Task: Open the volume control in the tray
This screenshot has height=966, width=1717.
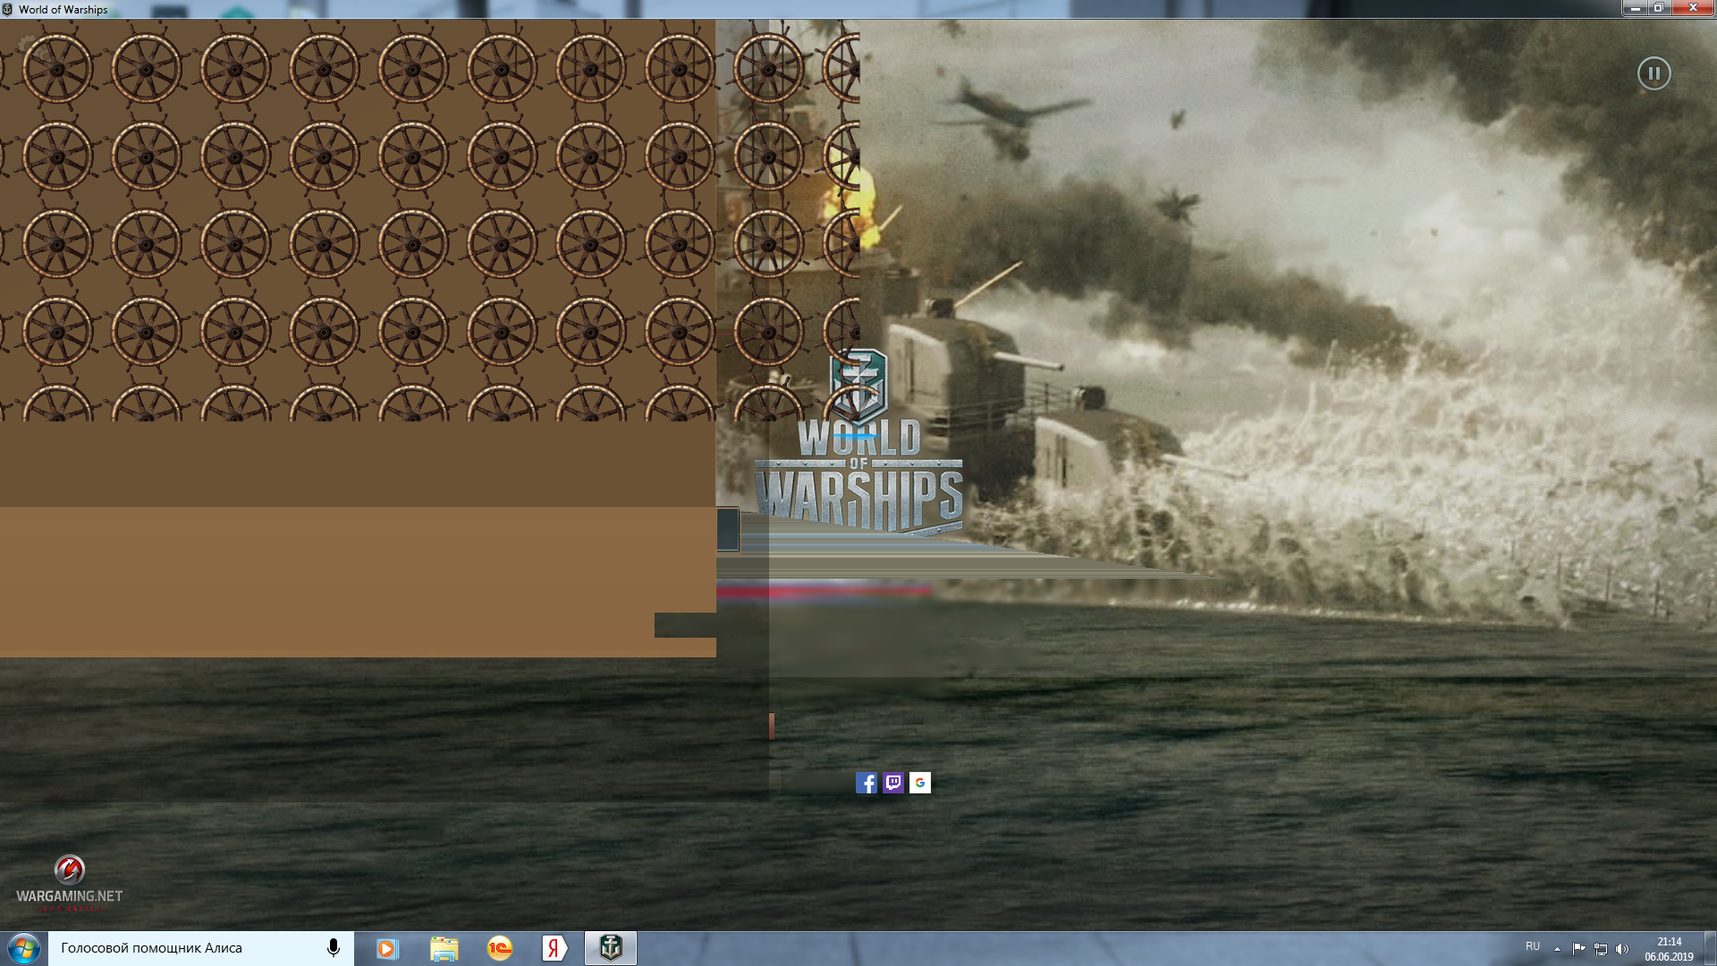Action: click(1622, 949)
